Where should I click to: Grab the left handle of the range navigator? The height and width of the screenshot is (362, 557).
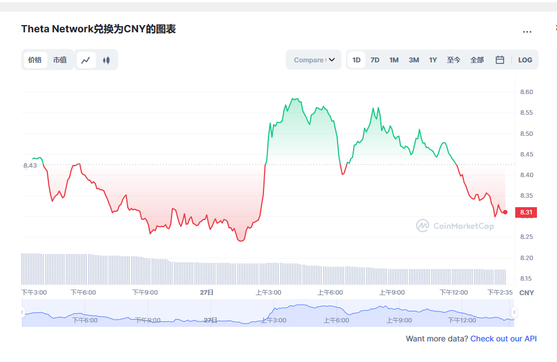click(22, 312)
